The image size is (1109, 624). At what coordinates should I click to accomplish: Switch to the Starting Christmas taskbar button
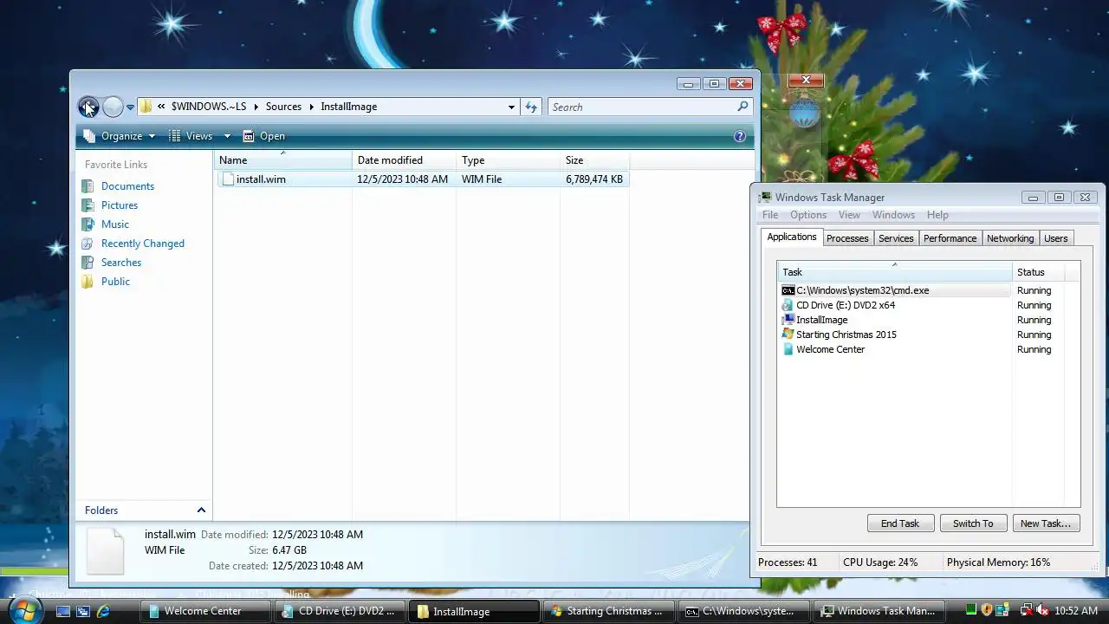pyautogui.click(x=609, y=611)
